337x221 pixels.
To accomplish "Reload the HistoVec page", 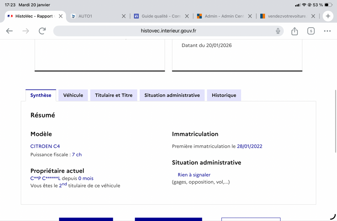I will tap(42, 31).
